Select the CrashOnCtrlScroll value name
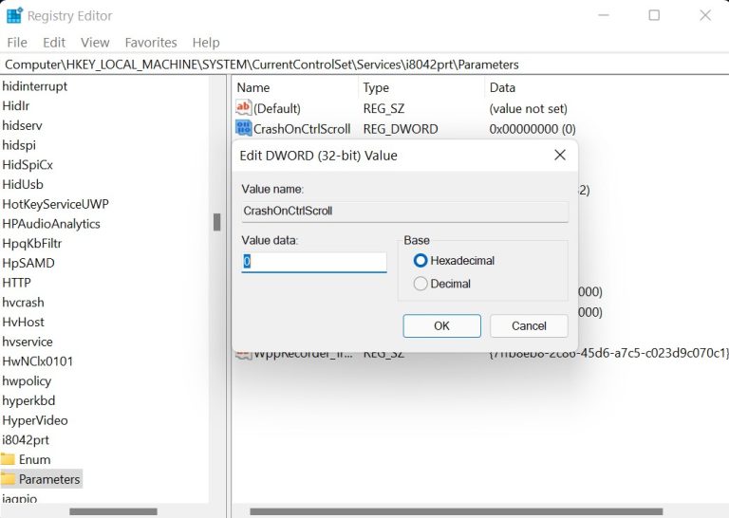The image size is (729, 518). [302, 129]
